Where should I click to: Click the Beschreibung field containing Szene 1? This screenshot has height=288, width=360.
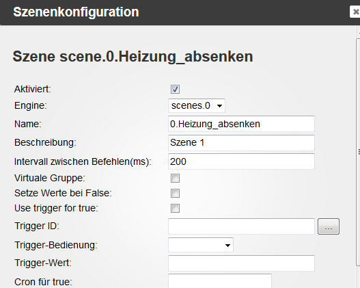pyautogui.click(x=241, y=143)
